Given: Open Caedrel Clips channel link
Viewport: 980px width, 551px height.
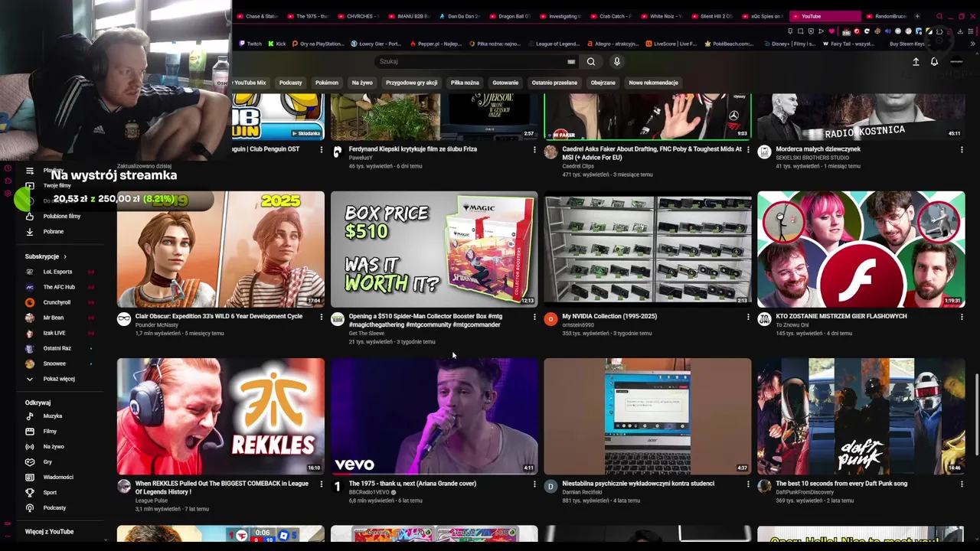Looking at the screenshot, I should 578,166.
